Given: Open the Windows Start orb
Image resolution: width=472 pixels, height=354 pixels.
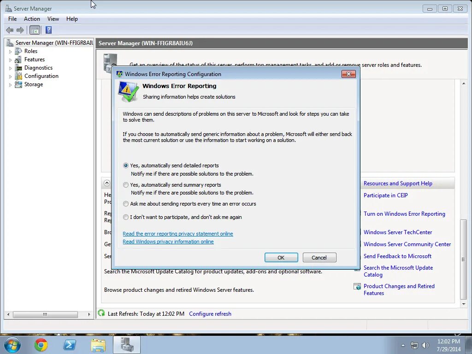Looking at the screenshot, I should [12, 345].
